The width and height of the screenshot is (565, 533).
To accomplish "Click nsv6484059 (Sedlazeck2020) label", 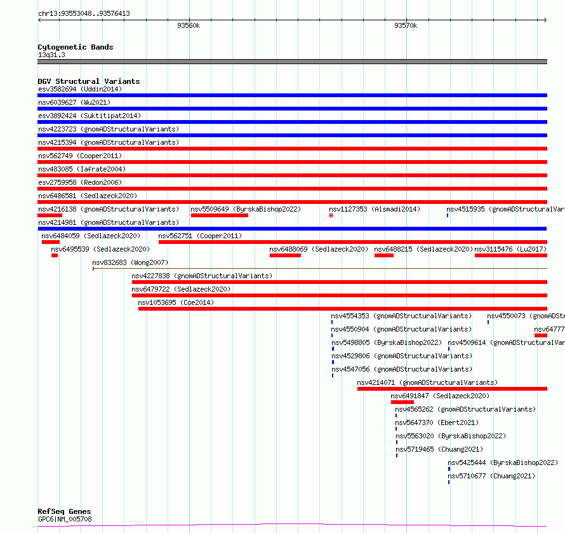I will click(91, 236).
